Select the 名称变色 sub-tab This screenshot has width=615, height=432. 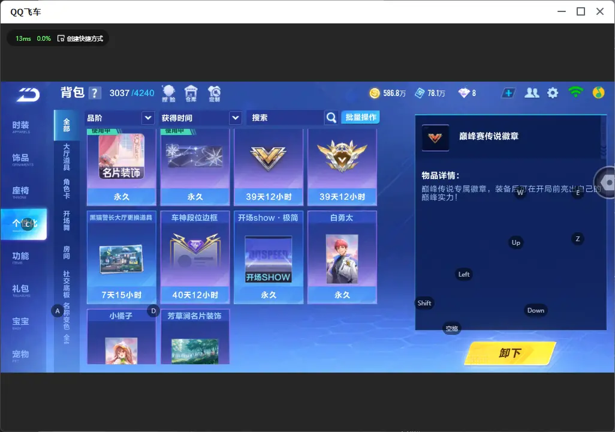tap(67, 316)
